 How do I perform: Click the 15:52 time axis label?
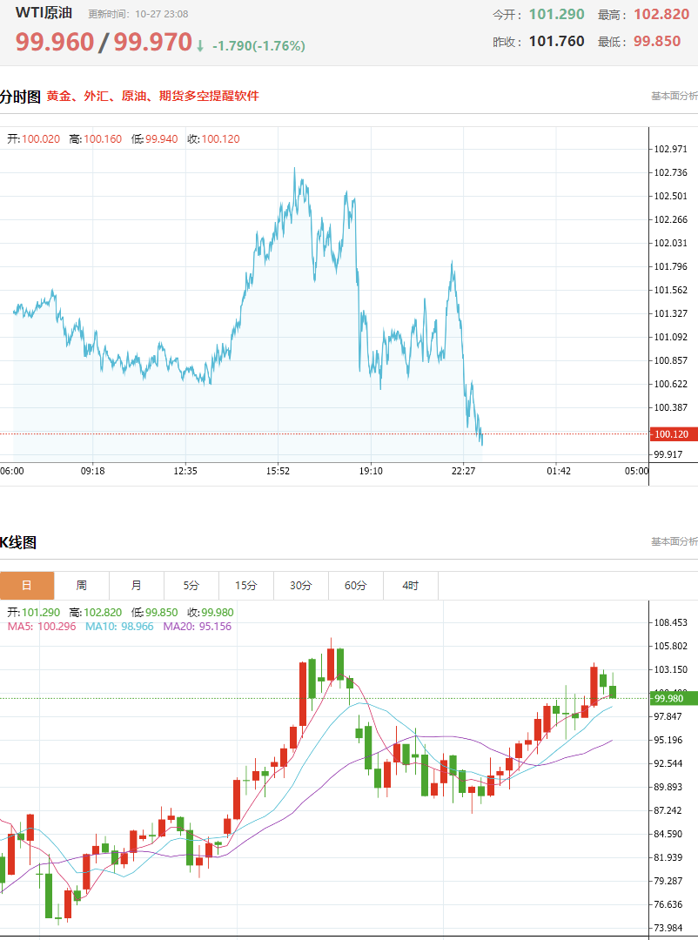278,471
